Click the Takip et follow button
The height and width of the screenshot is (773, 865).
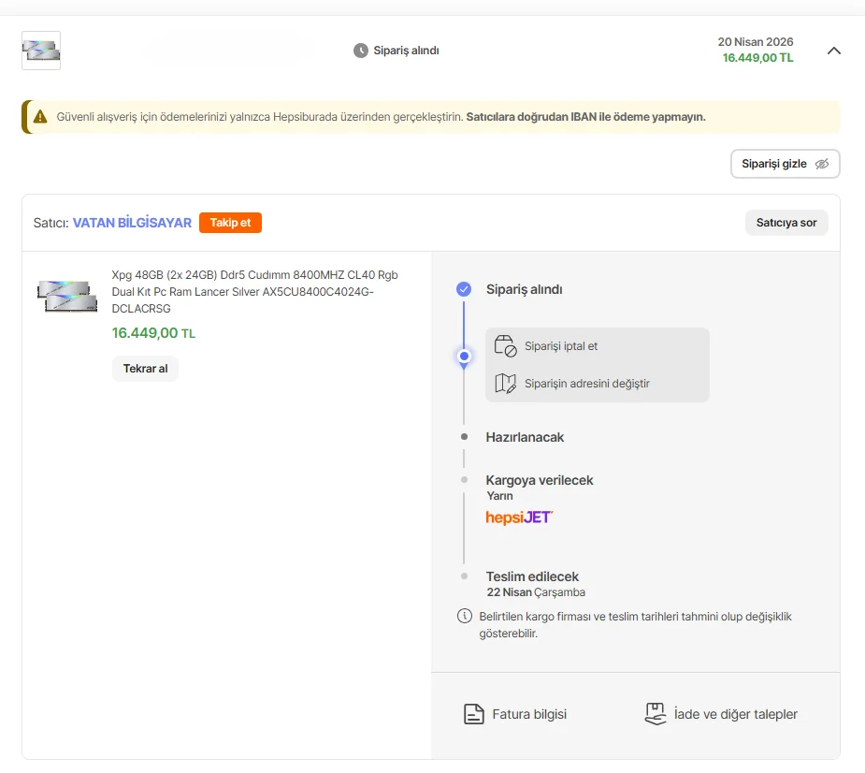tap(230, 223)
